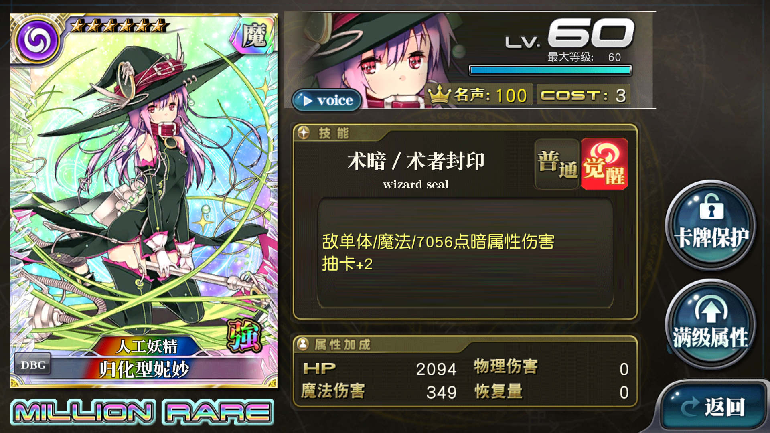This screenshot has width=770, height=433.
Task: Tap the rainbow 強 badge on card
Action: pyautogui.click(x=244, y=335)
